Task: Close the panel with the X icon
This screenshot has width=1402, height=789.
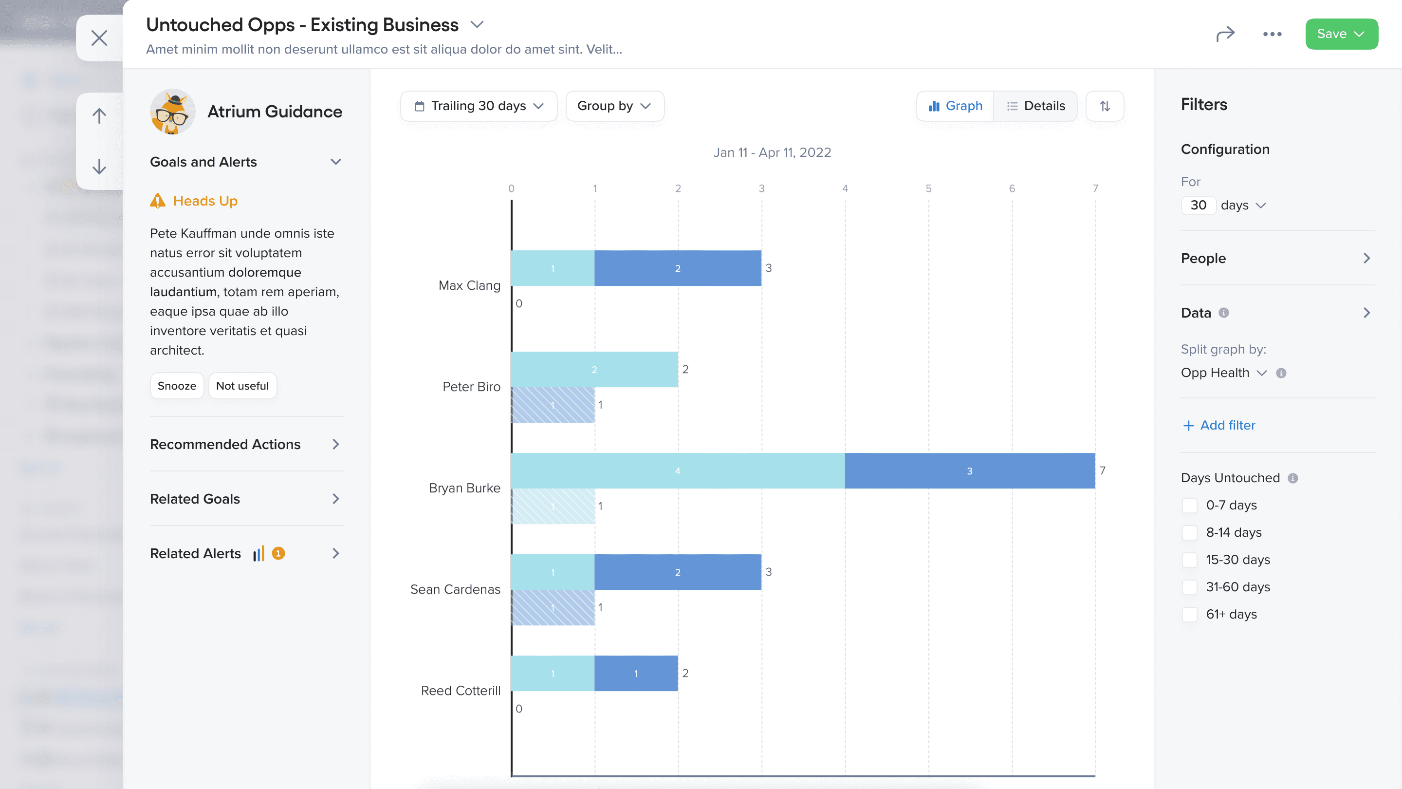Action: 99,38
